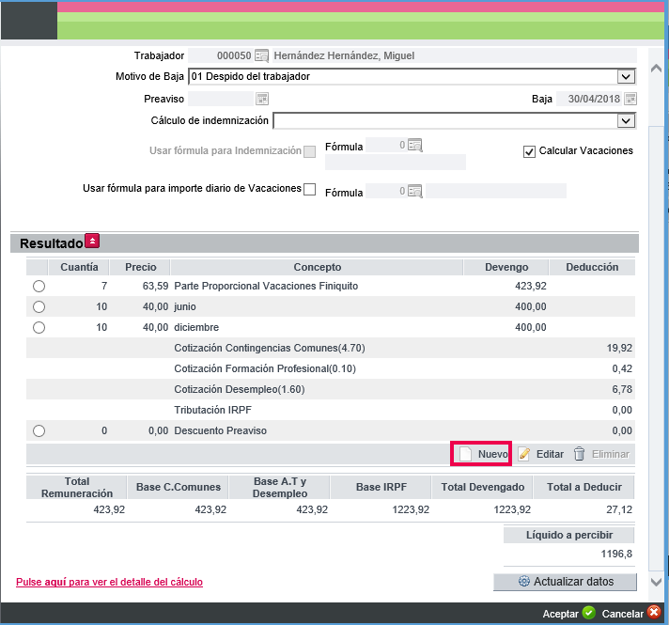
Task: Expand the Cálculo de indemnización dropdown
Action: 625,120
